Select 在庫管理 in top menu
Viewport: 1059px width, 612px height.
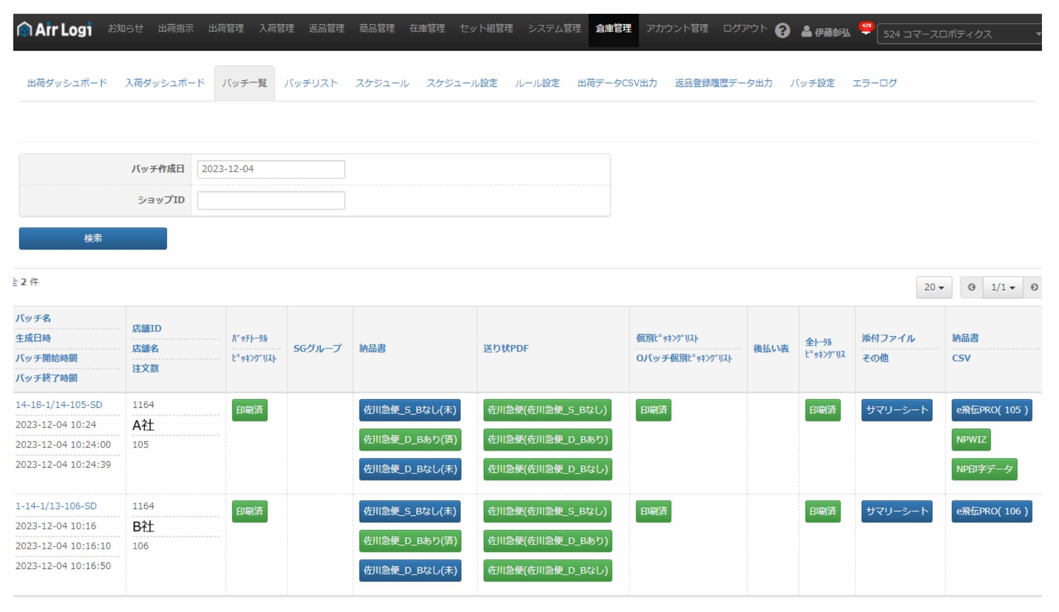pyautogui.click(x=427, y=28)
